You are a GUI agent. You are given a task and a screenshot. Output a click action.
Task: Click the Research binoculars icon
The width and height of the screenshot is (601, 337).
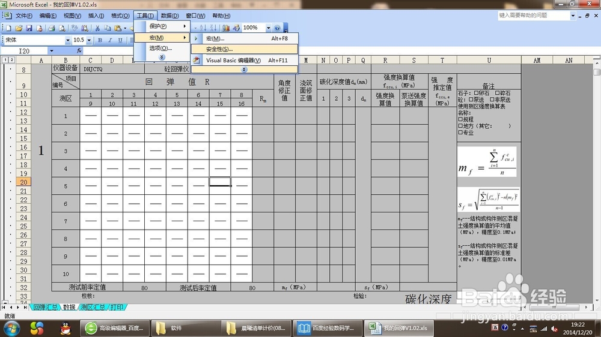[x=85, y=28]
